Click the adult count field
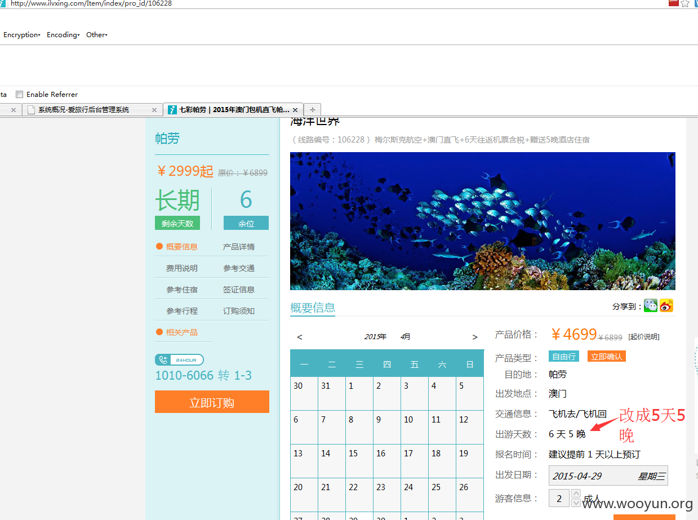This screenshot has height=520, width=698. point(559,499)
